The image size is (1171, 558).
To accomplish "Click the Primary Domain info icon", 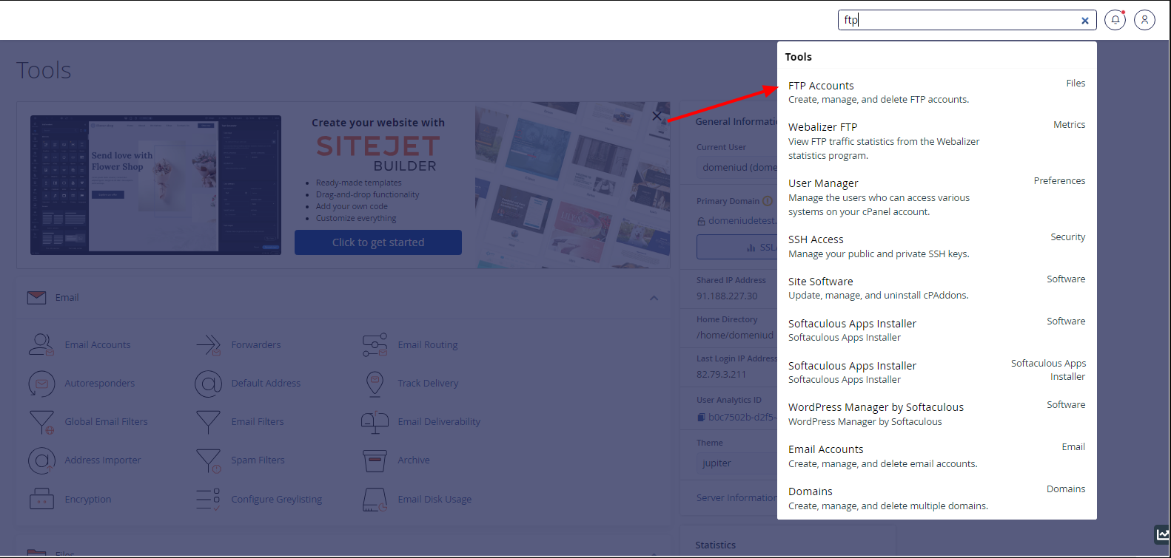I will (768, 201).
